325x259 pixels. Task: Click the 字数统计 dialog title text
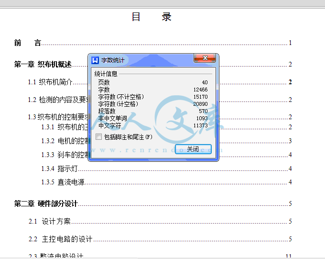[113, 60]
